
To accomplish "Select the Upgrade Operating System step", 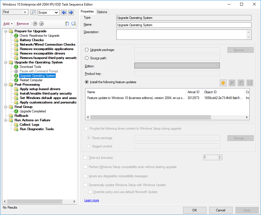I will pyautogui.click(x=37, y=76).
